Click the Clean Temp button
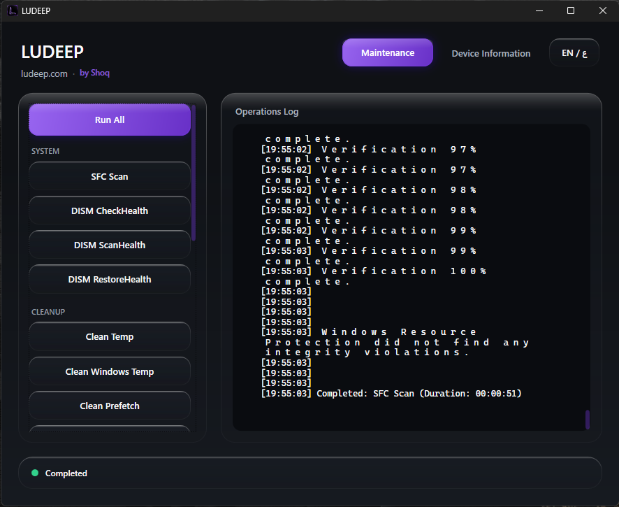The width and height of the screenshot is (619, 507). point(110,336)
